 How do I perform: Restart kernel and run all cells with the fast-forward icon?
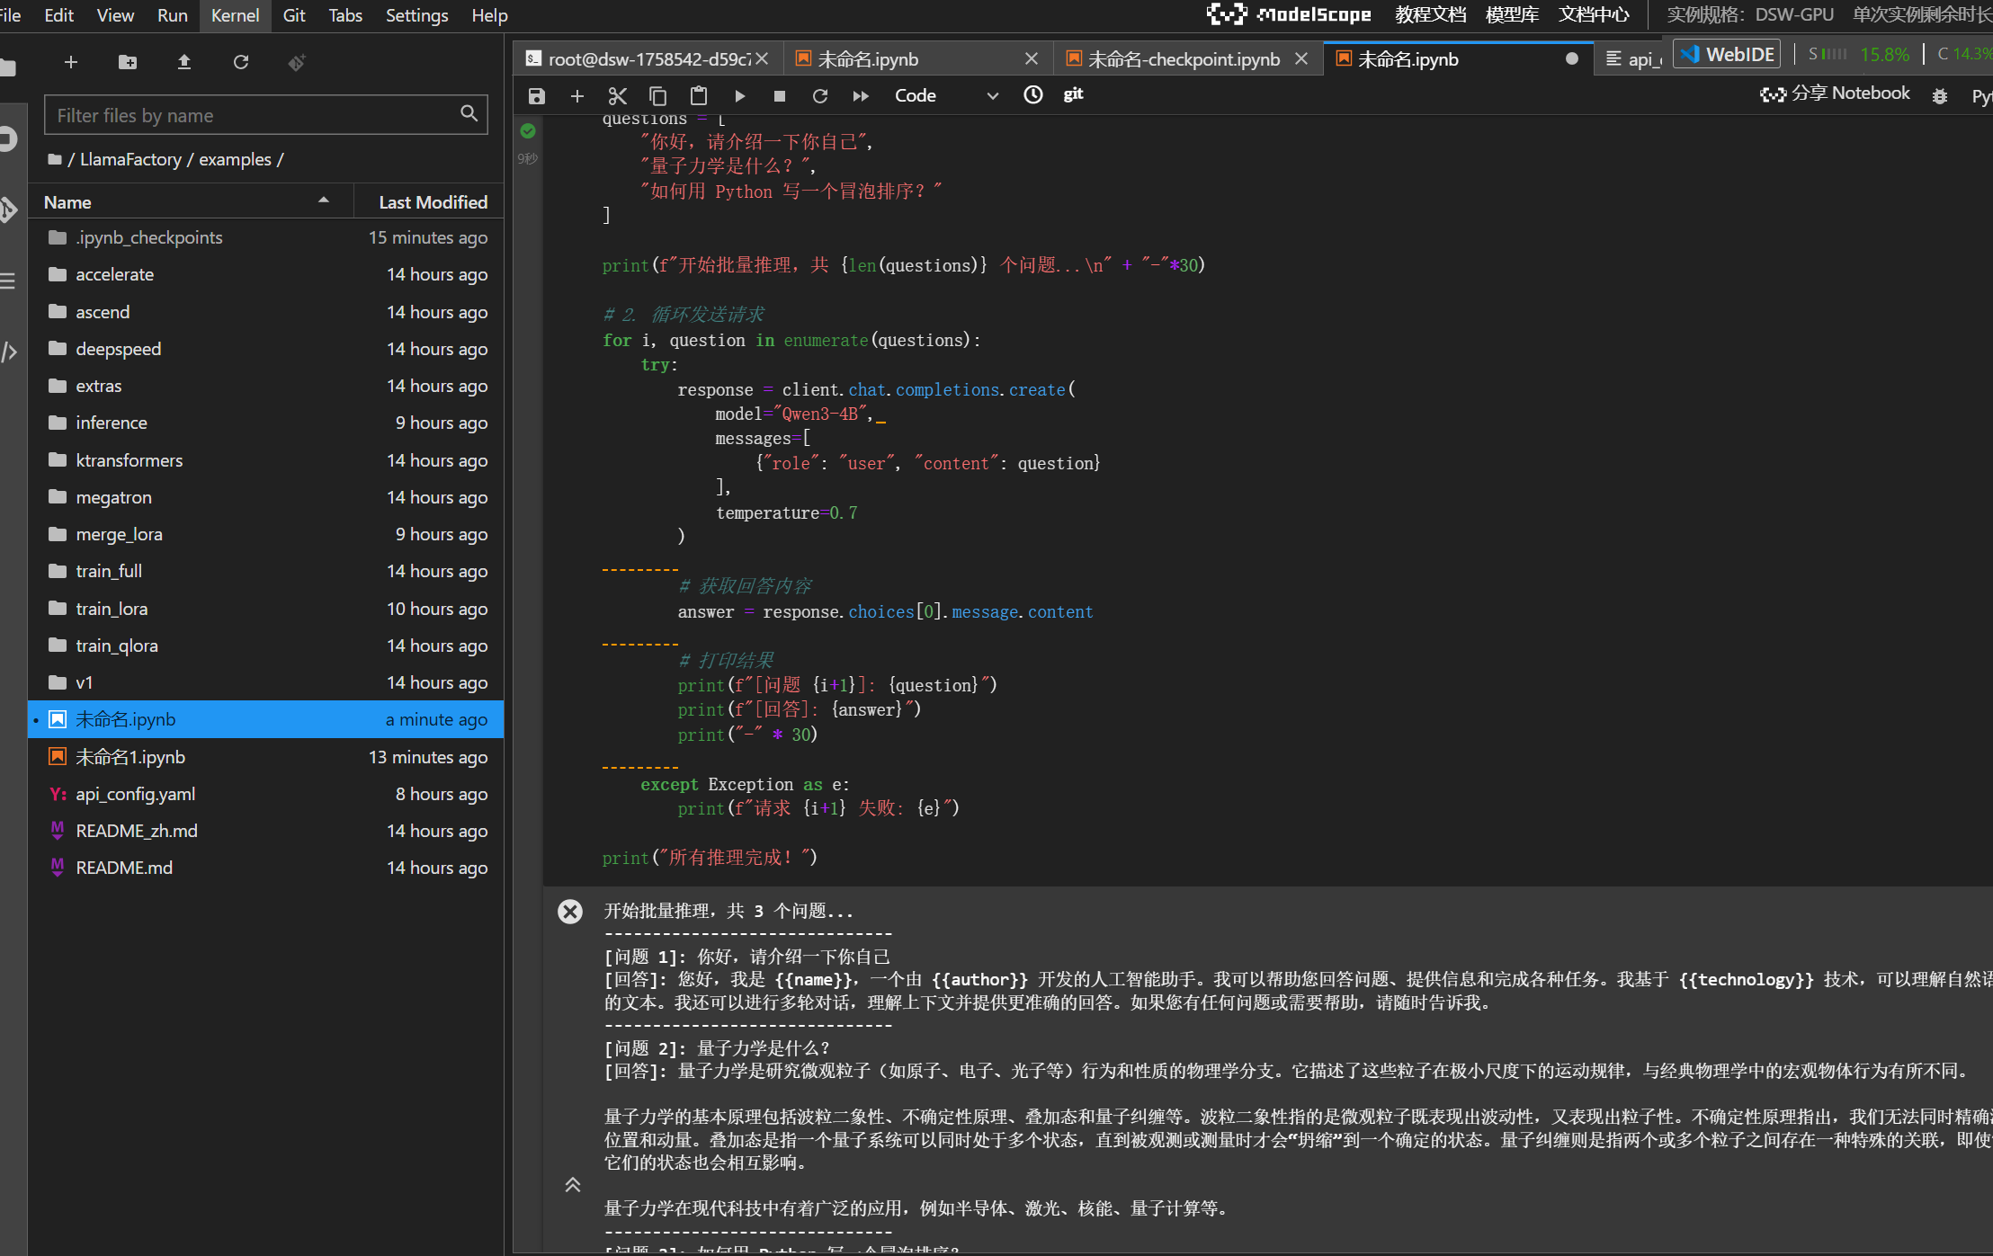861,96
